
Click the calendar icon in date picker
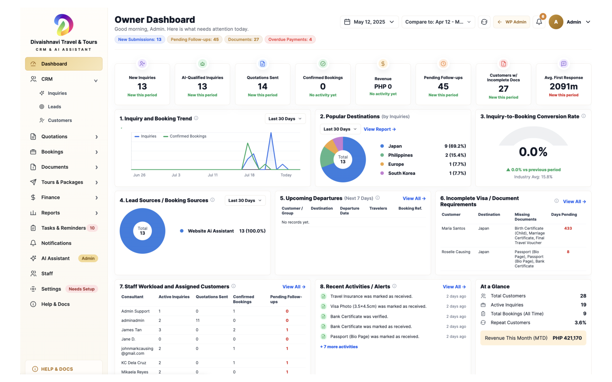(x=347, y=22)
